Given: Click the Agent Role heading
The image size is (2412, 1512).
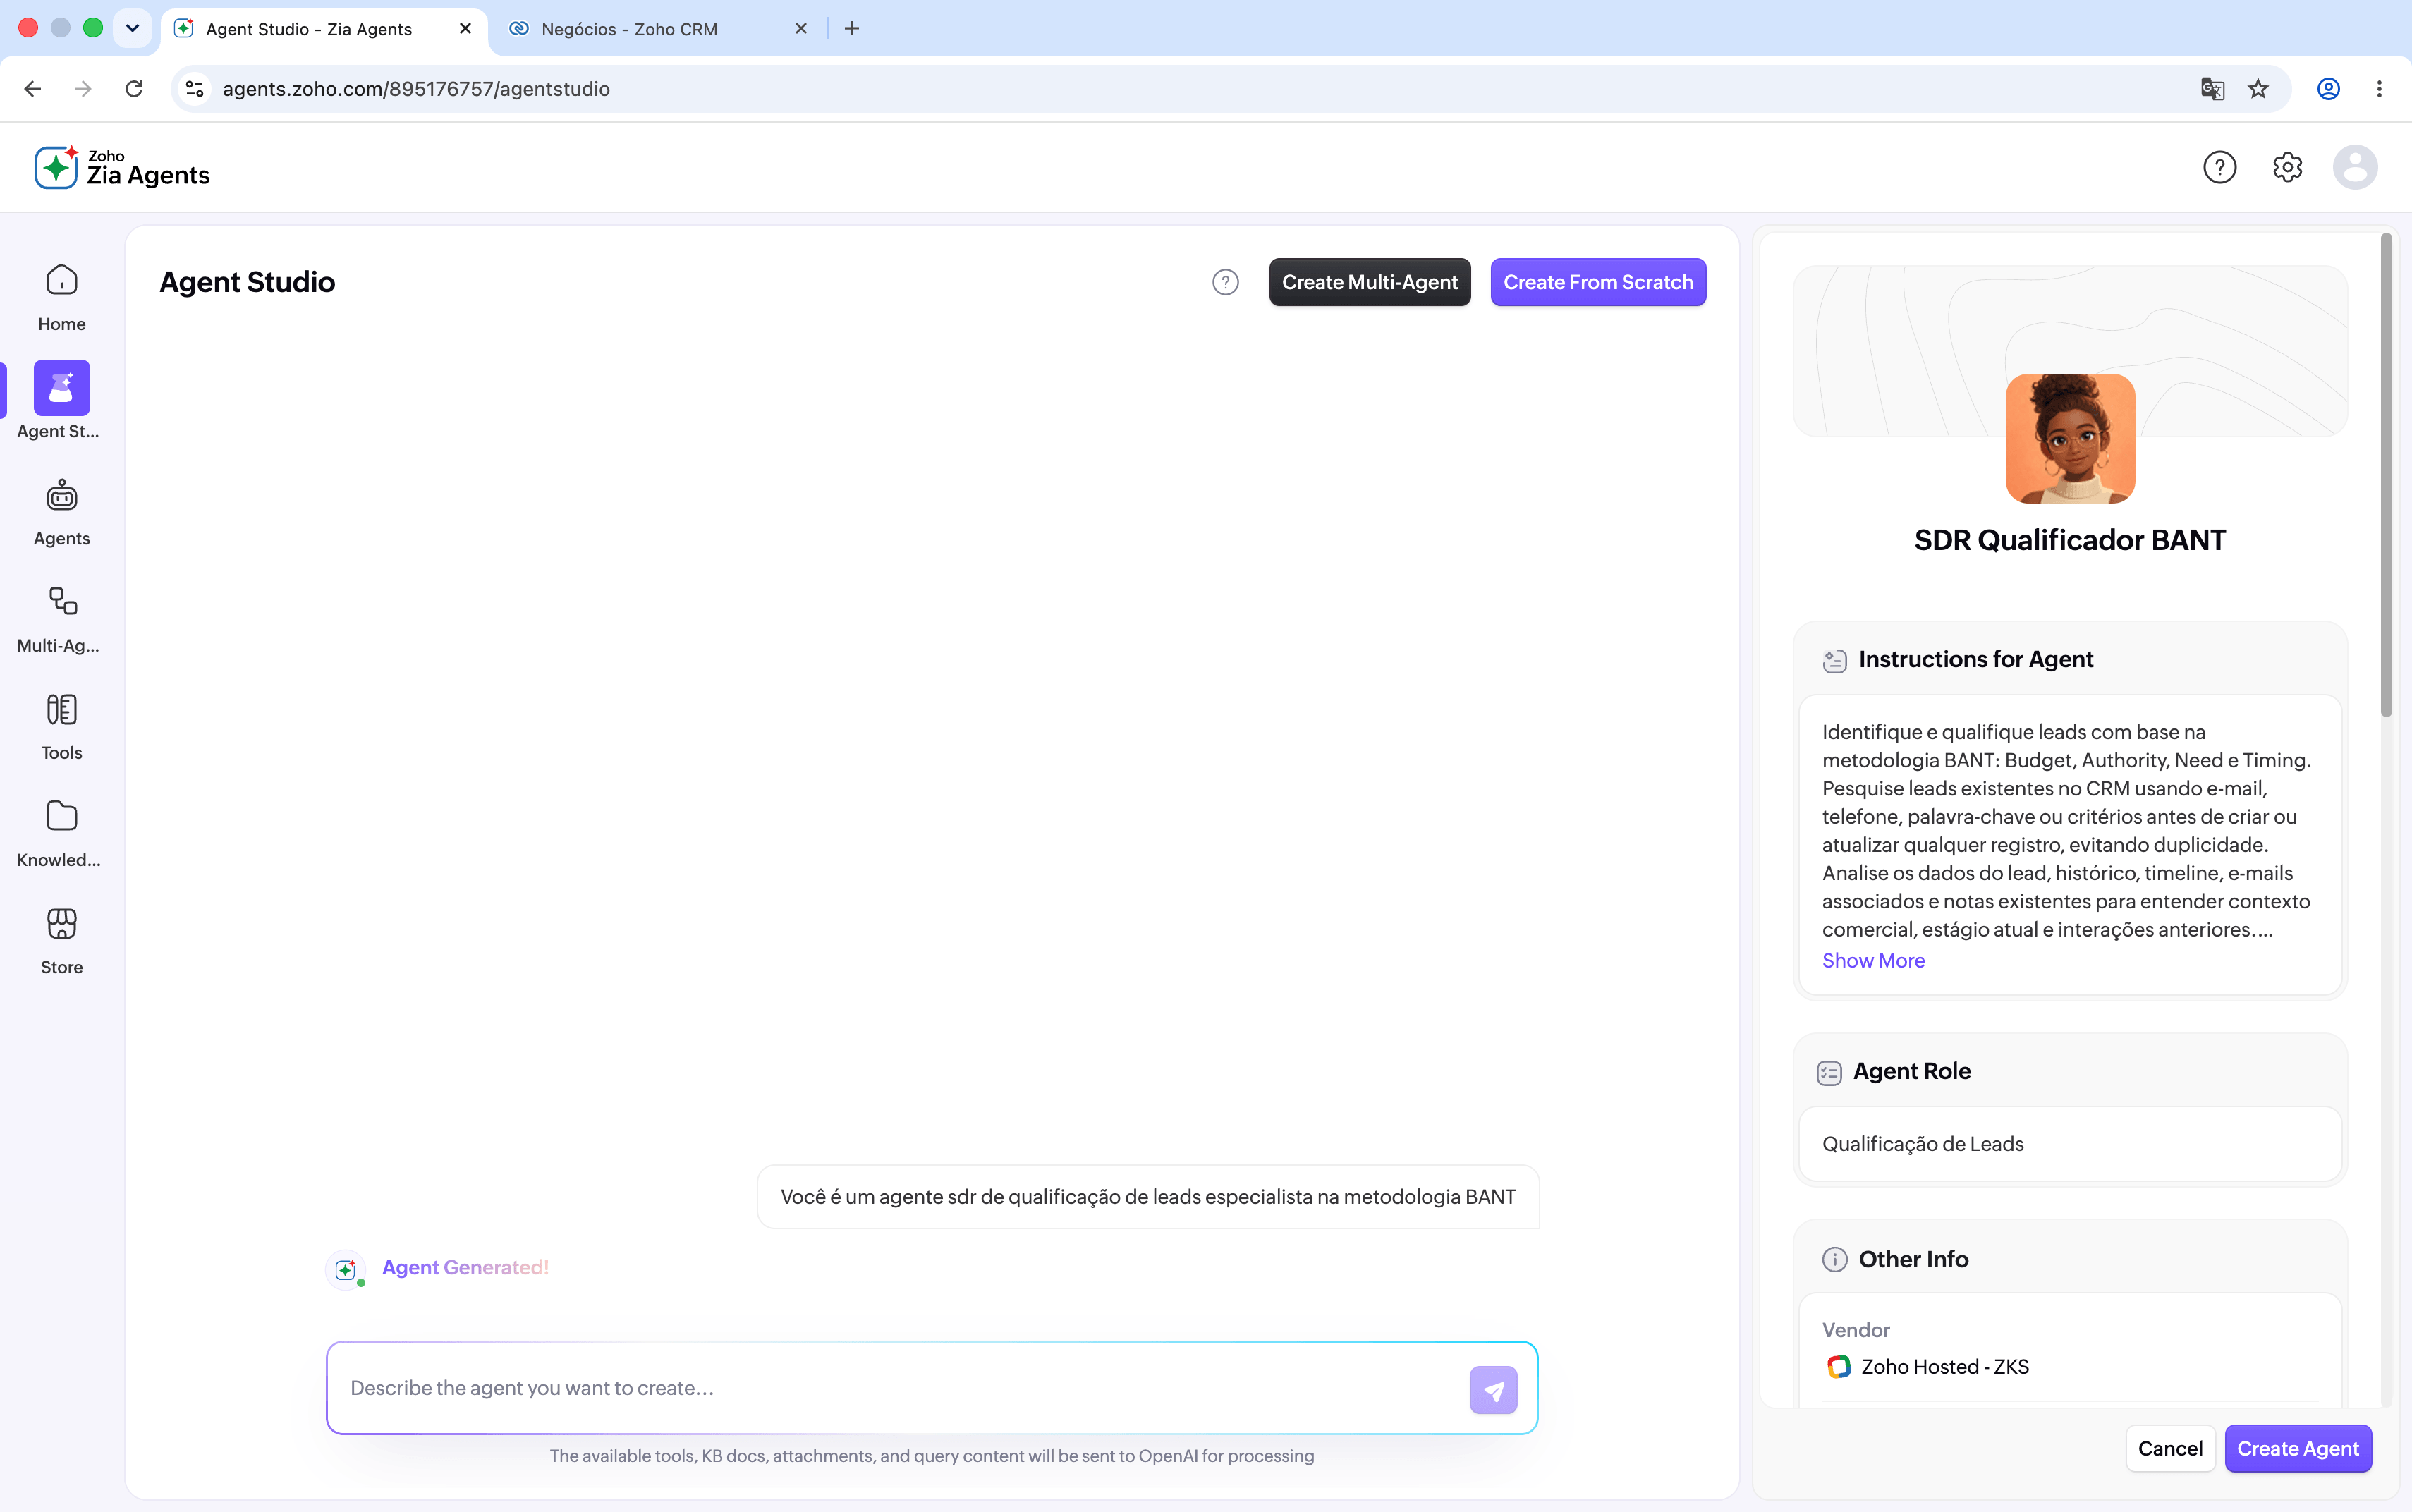Looking at the screenshot, I should point(1912,1072).
